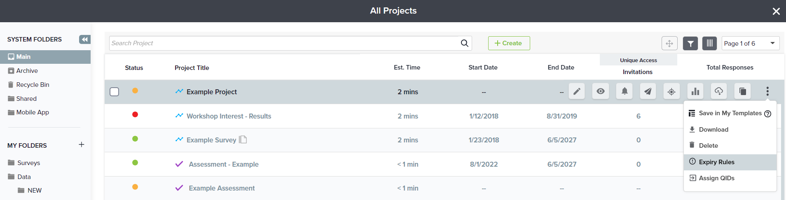Click the three-dot more options menu

pyautogui.click(x=767, y=91)
